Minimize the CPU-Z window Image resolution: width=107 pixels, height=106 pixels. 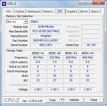click(82, 3)
